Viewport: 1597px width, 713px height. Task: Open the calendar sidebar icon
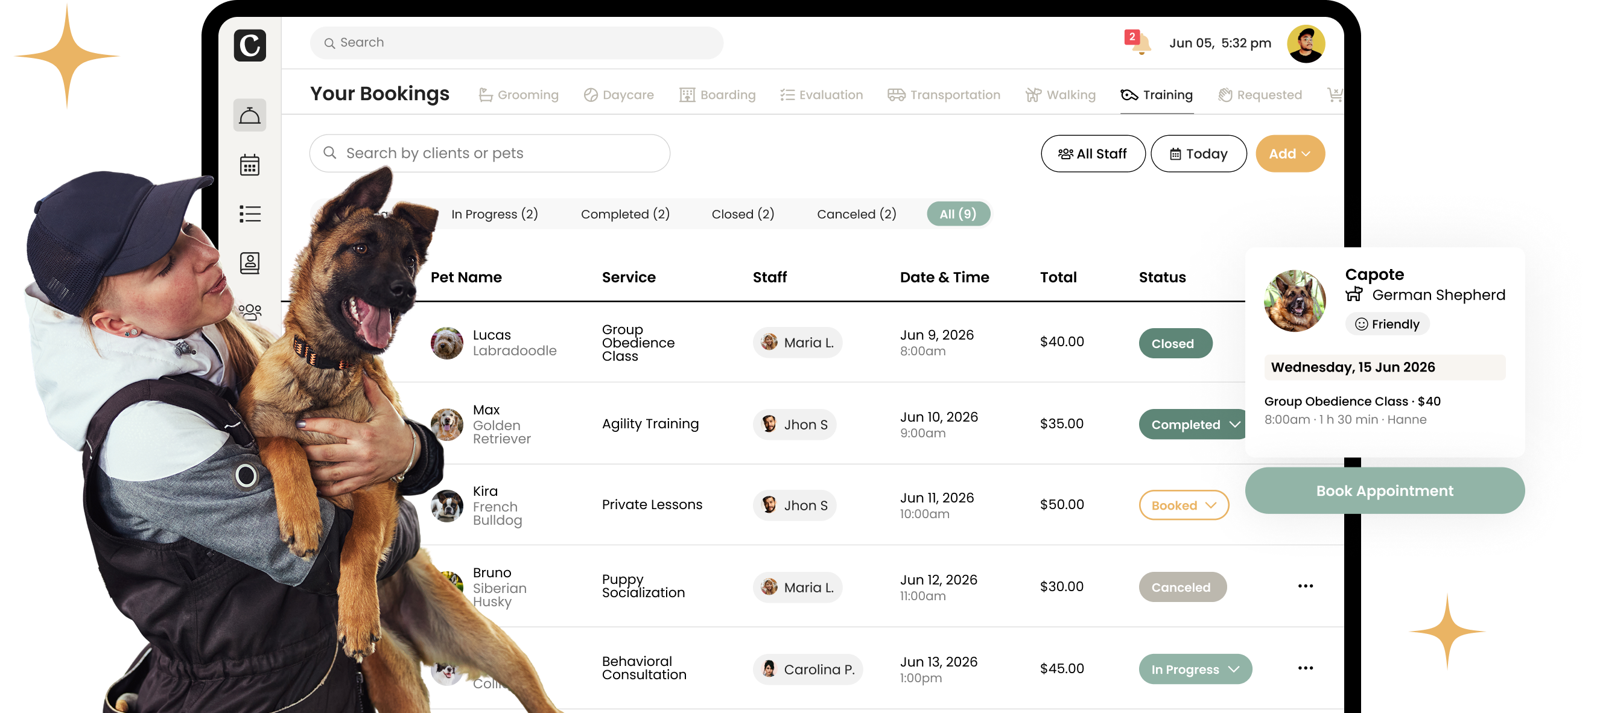pyautogui.click(x=250, y=165)
